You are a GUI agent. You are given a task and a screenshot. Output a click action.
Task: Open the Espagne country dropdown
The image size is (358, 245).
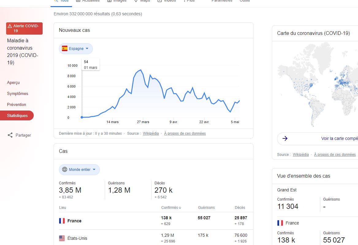click(76, 49)
